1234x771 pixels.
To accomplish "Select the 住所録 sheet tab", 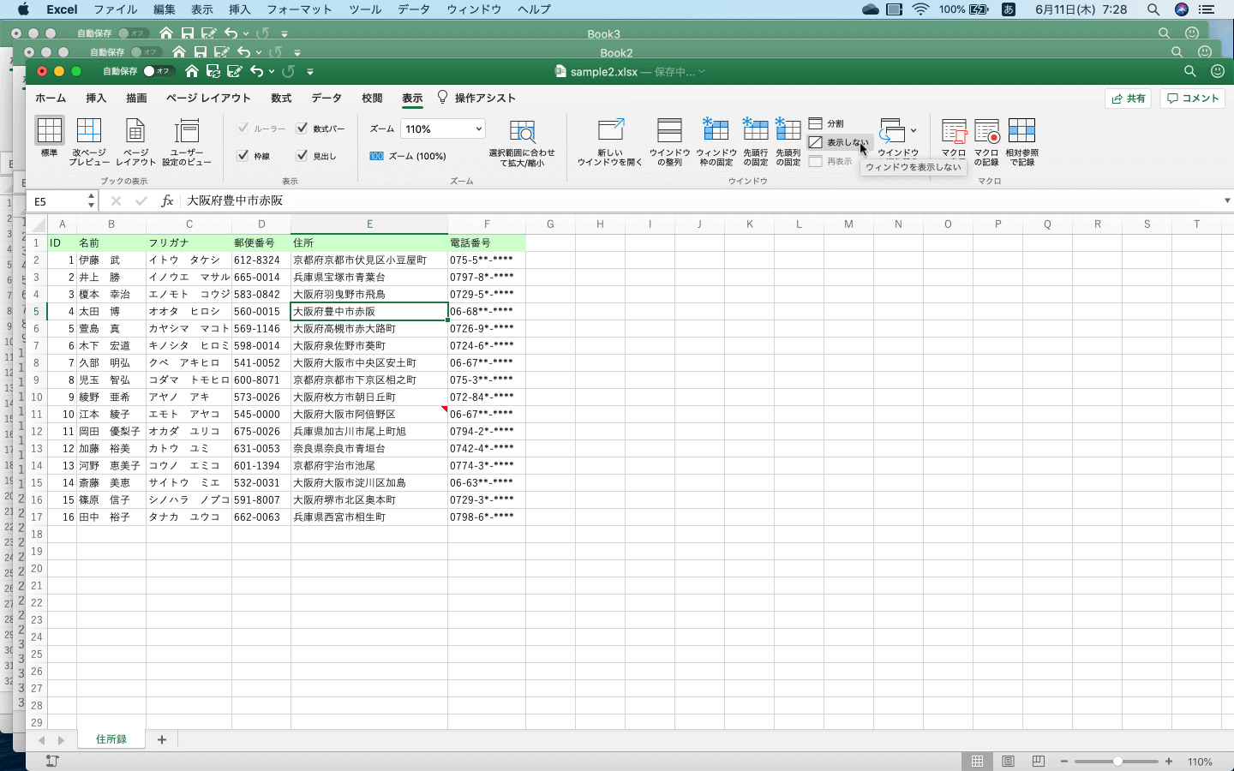I will pos(110,738).
